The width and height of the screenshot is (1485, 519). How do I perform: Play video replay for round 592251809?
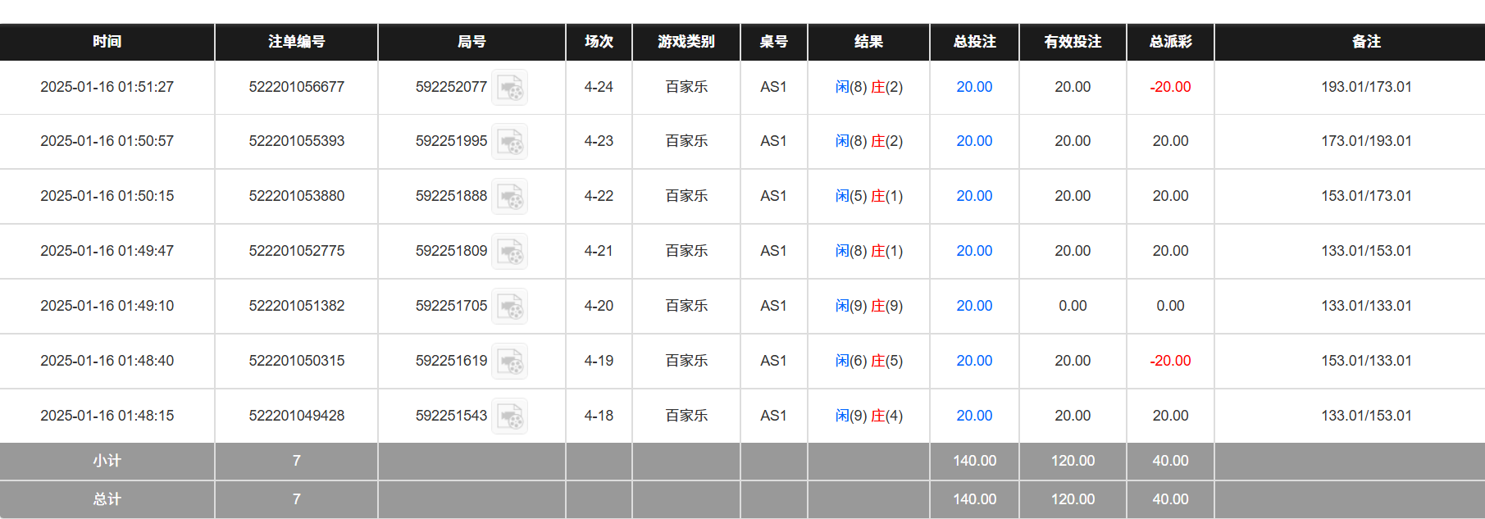click(x=509, y=252)
